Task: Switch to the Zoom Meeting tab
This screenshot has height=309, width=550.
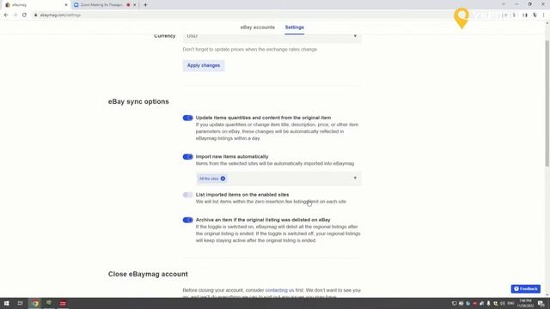Action: point(101,5)
